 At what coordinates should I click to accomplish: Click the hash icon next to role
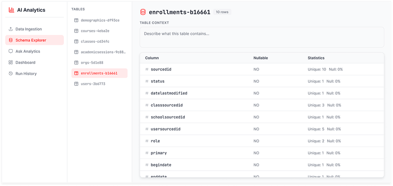[x=147, y=141]
